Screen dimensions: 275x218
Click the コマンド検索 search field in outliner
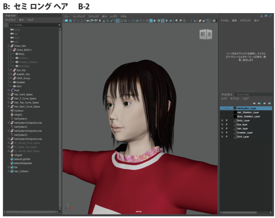[x=32, y=25]
